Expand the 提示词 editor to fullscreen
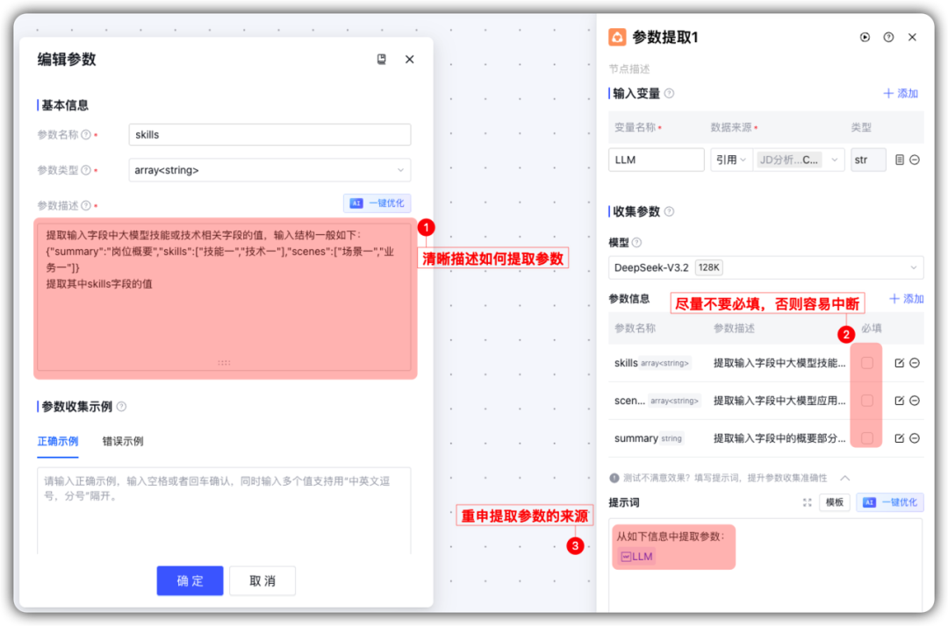 [x=807, y=502]
